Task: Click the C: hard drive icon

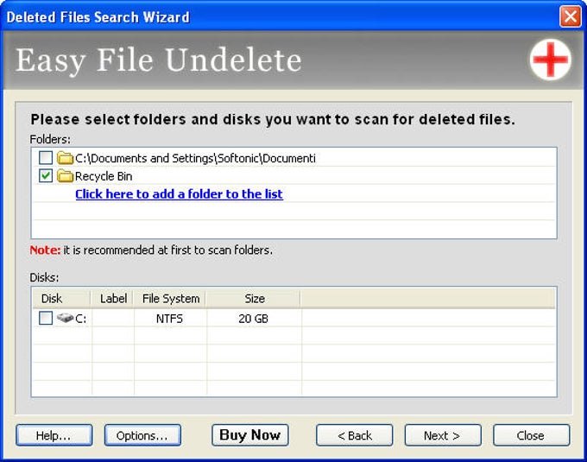Action: click(x=65, y=319)
